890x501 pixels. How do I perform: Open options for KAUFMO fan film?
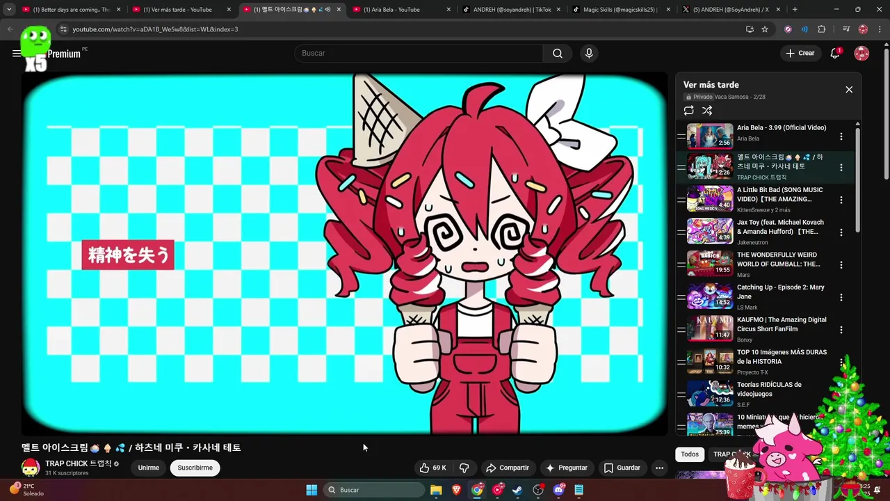(x=841, y=330)
